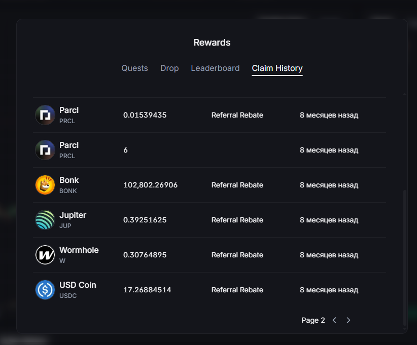Screen dimensions: 417x345
Task: Click the JUP ticker label
Action: [65, 226]
